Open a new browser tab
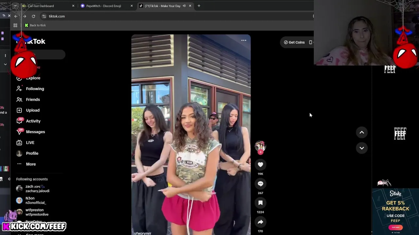419x235 pixels. pos(199,6)
